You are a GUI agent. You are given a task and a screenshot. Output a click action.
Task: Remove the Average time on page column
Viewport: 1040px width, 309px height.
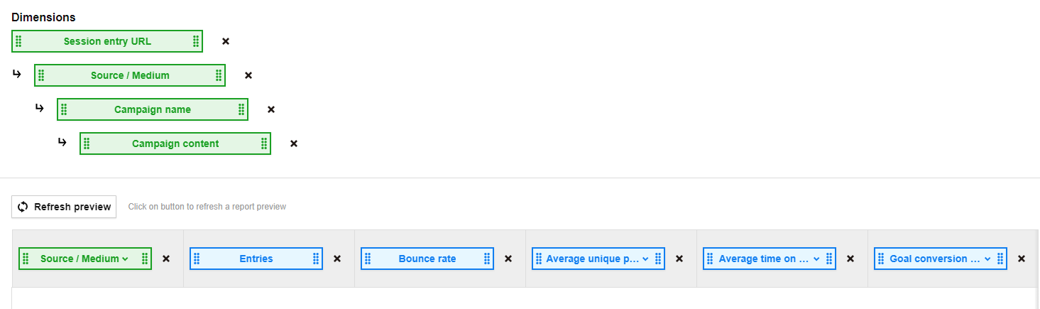(850, 259)
